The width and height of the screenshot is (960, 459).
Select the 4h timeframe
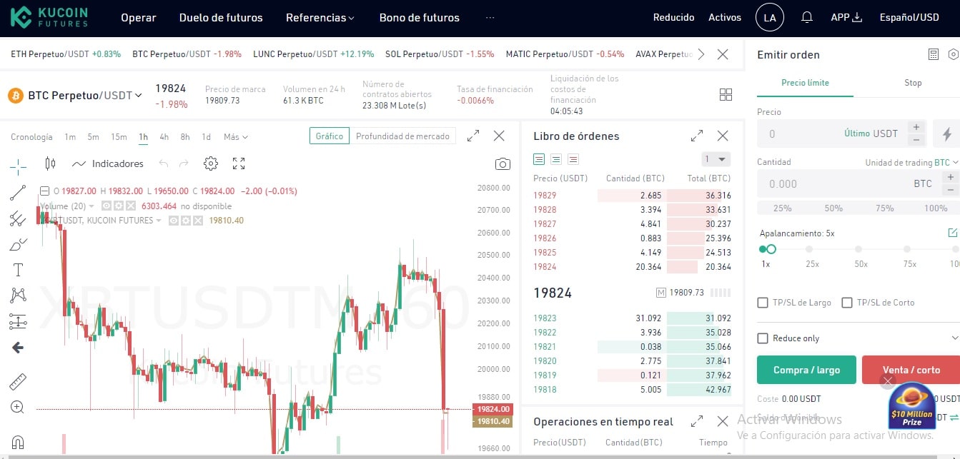(x=164, y=136)
